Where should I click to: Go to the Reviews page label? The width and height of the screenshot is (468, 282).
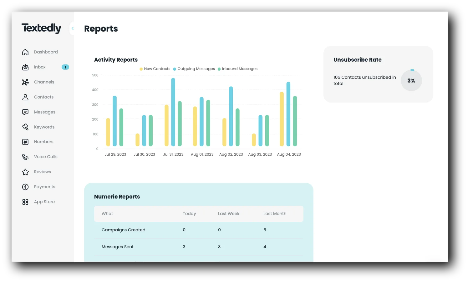[43, 172]
